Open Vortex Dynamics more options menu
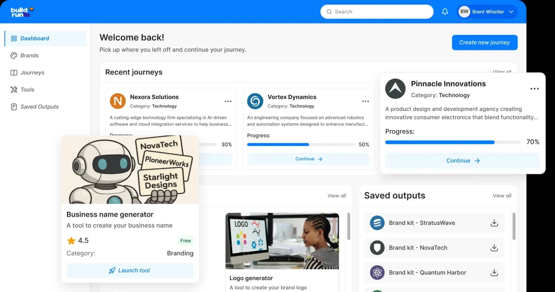 click(x=366, y=101)
